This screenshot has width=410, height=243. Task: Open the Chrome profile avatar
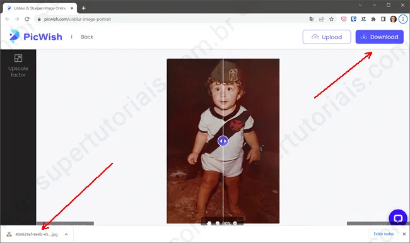click(393, 19)
